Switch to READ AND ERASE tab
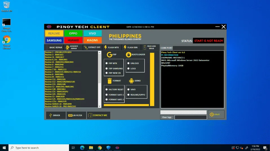This screenshot has width=270, height=151. 150,48
